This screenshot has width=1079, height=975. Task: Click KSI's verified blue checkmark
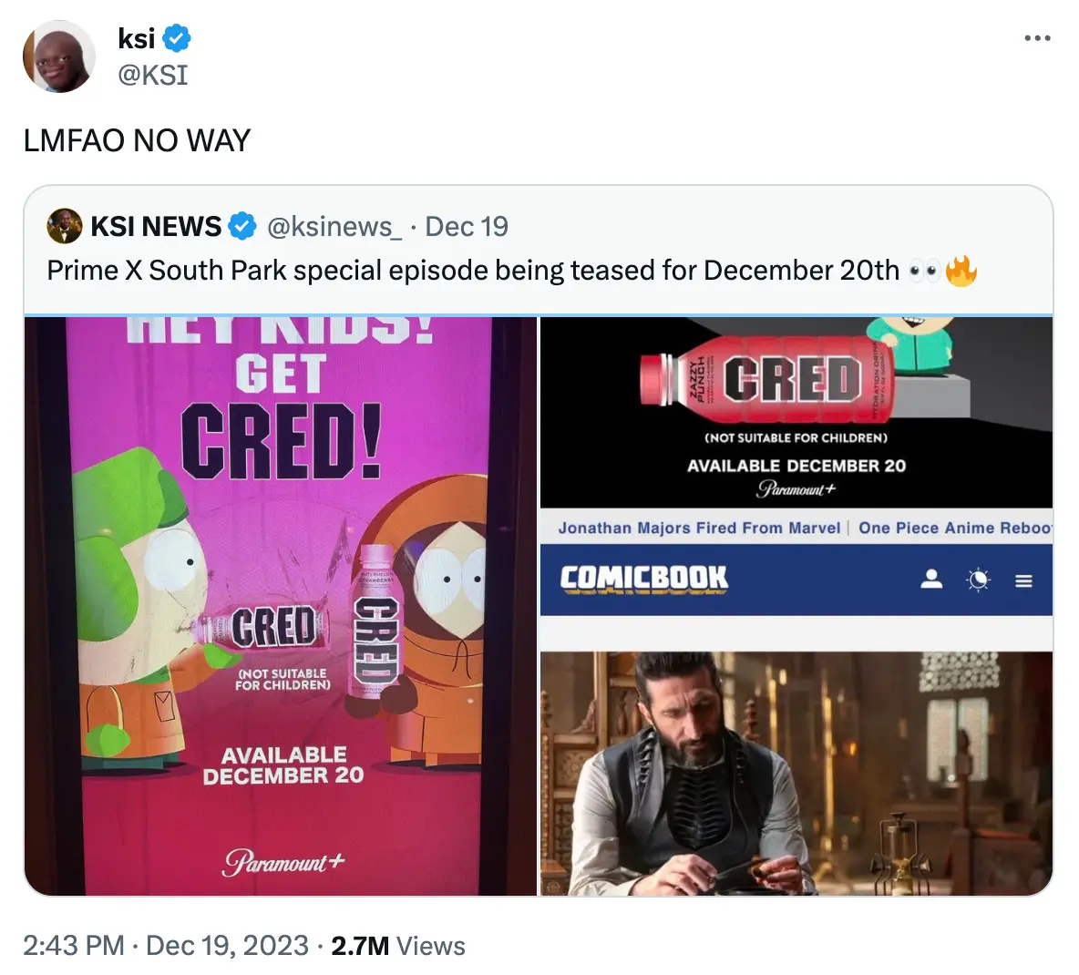[179, 38]
